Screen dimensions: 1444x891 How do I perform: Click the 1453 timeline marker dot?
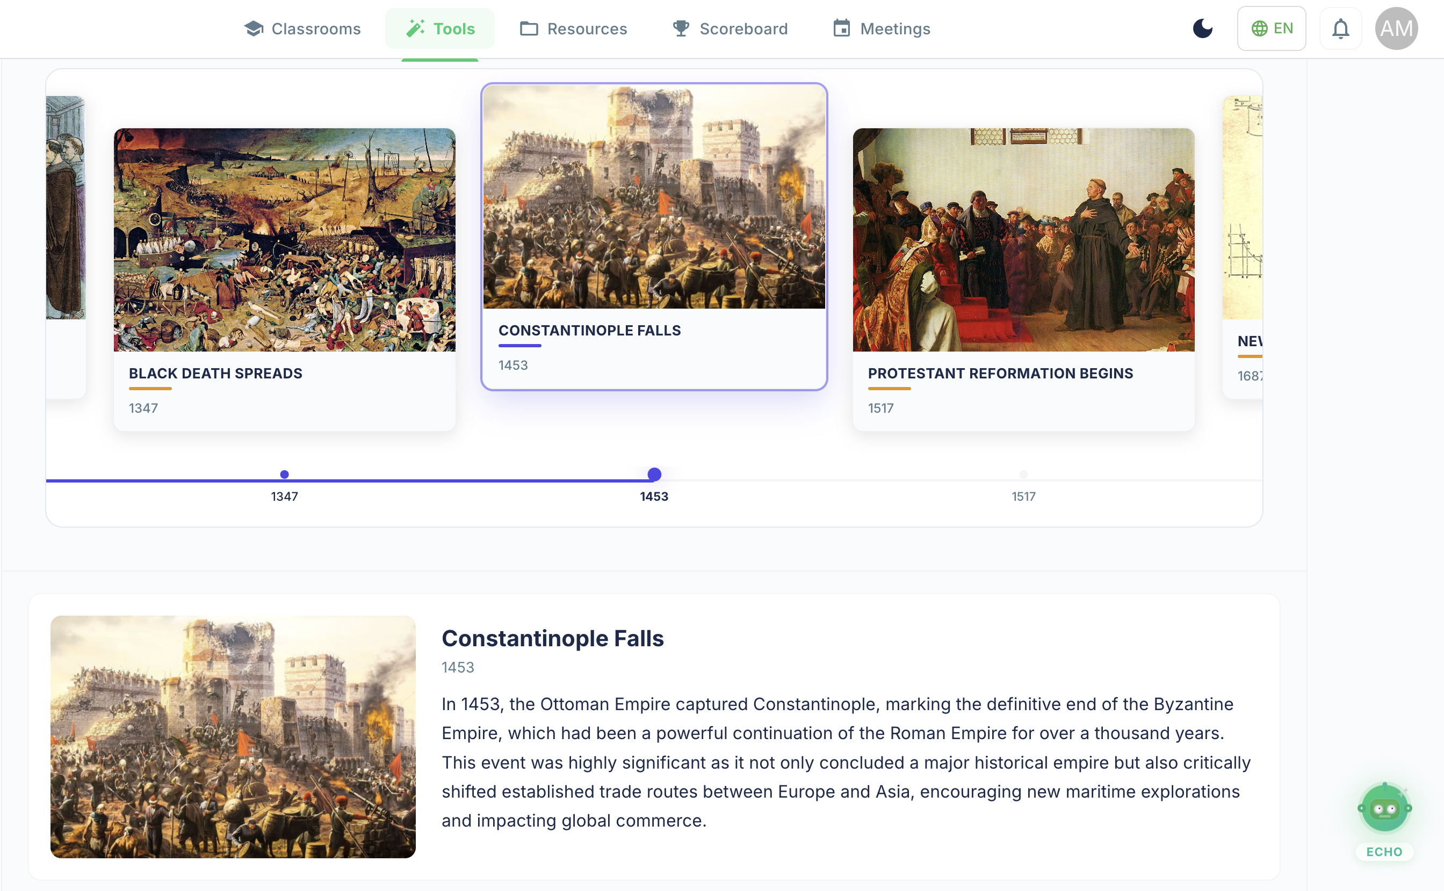654,474
